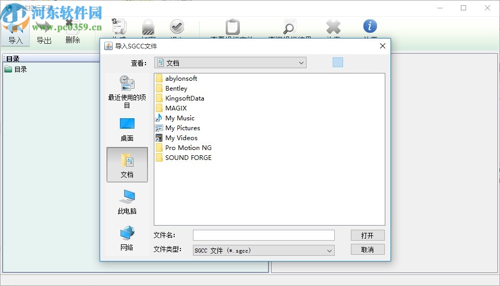The width and height of the screenshot is (500, 286).
Task: Click the SOUND FORGE folder icon
Action: click(159, 157)
